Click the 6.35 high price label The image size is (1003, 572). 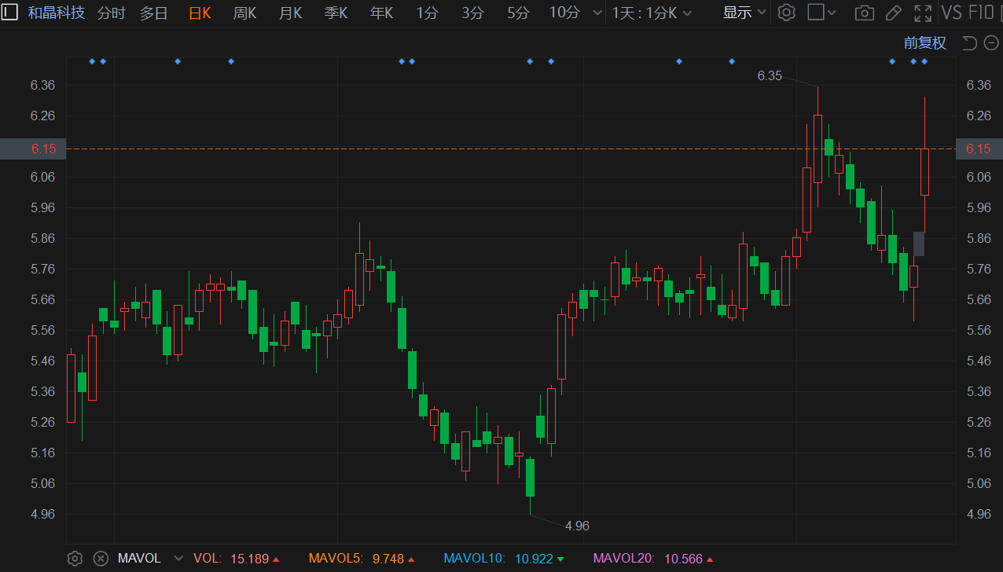pos(770,75)
